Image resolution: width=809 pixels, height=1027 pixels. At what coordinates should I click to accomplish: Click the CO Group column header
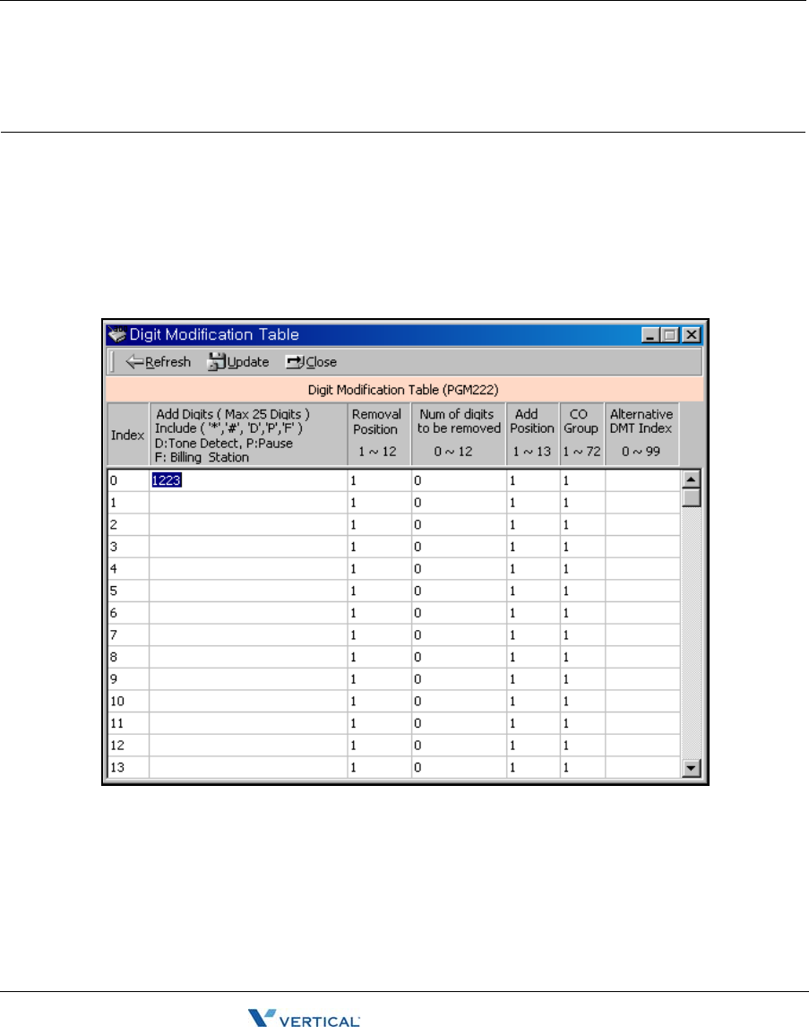click(x=581, y=435)
